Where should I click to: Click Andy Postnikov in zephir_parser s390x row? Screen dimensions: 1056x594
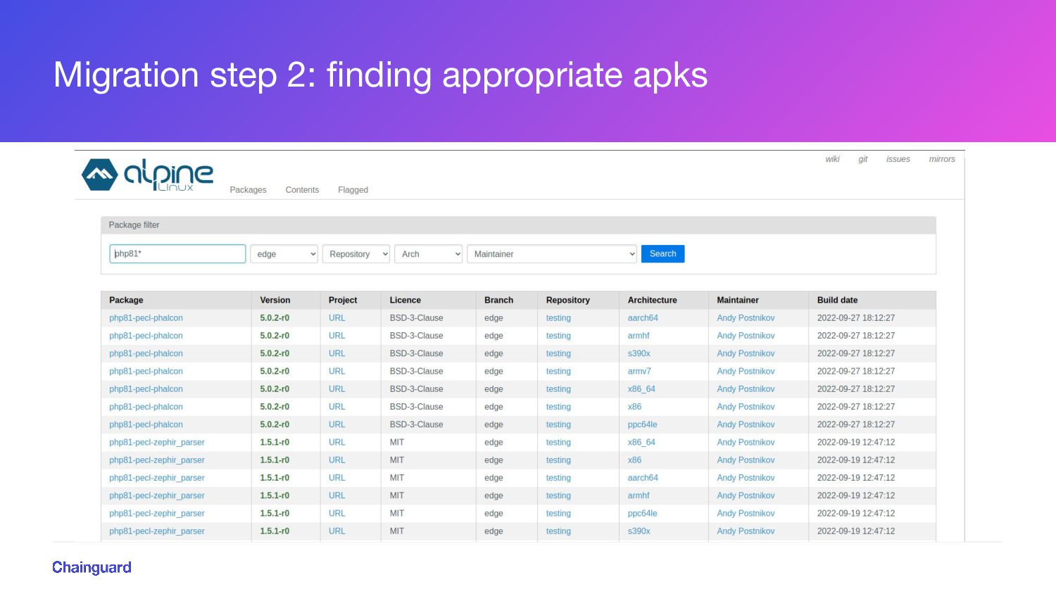[746, 531]
